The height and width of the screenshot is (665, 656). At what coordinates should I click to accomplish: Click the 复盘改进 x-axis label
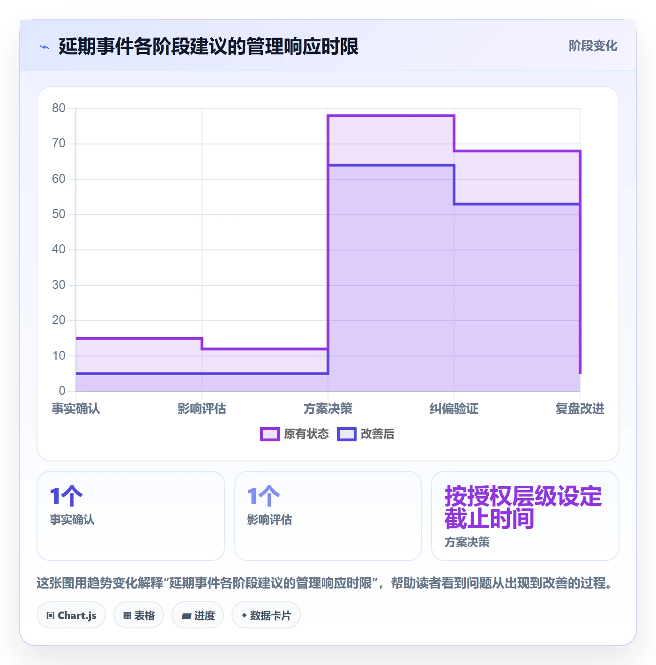(580, 409)
